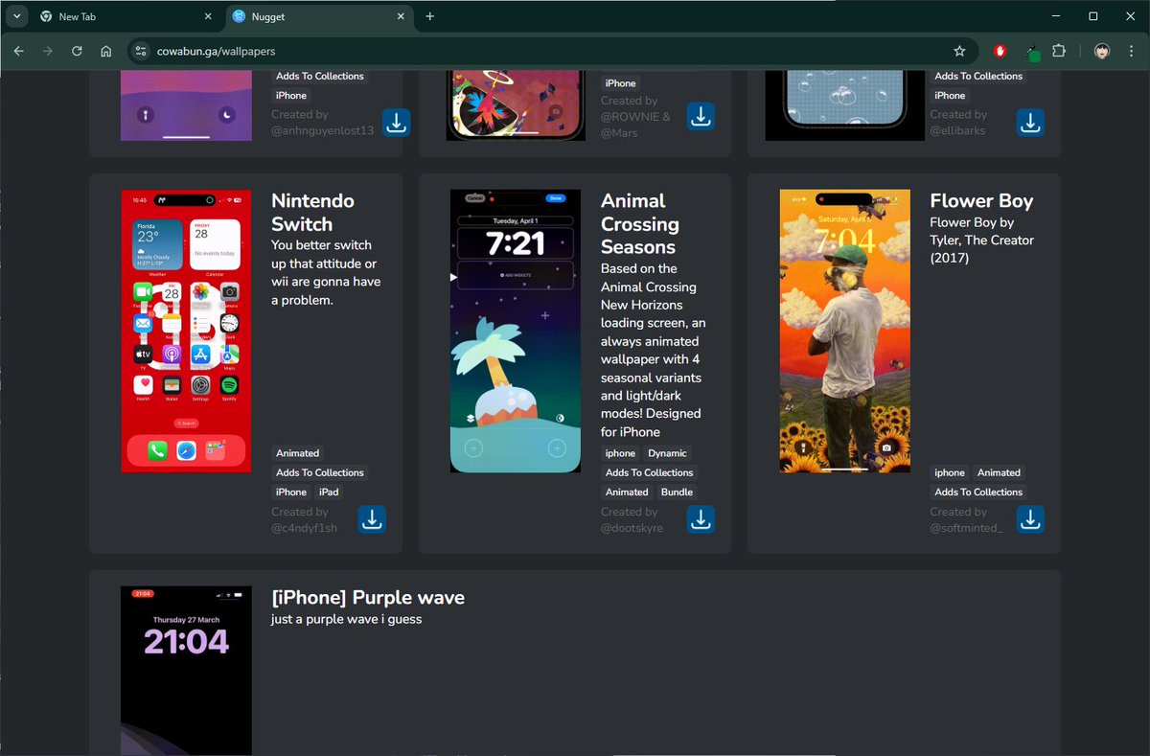Viewport: 1150px width, 756px height.
Task: Open the tab search dropdown arrow
Action: (16, 16)
